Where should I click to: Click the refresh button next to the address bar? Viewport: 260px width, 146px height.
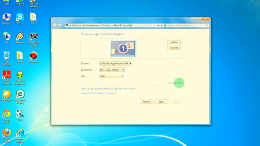click(162, 26)
